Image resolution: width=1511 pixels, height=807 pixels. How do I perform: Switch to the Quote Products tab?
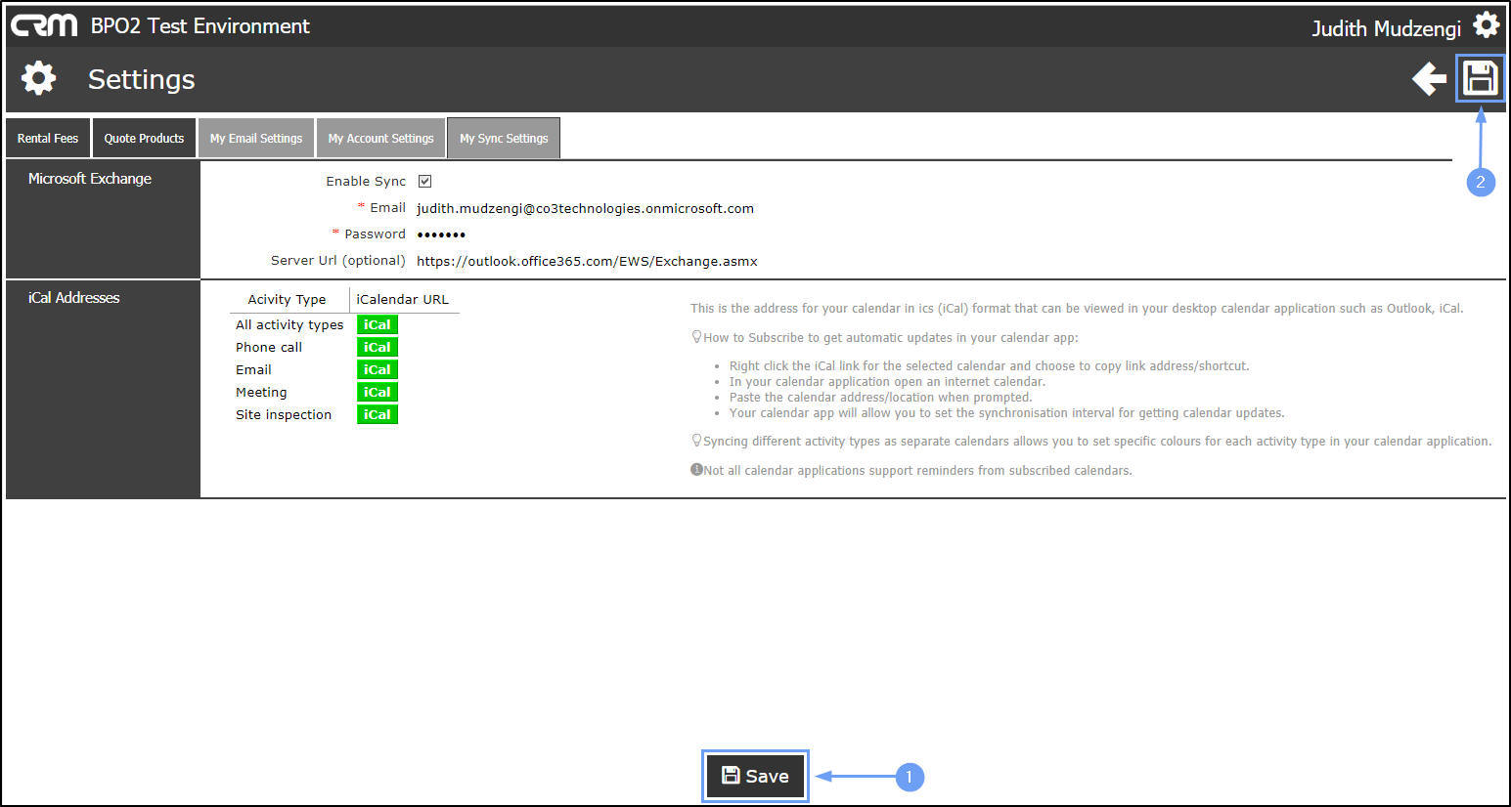coord(144,138)
